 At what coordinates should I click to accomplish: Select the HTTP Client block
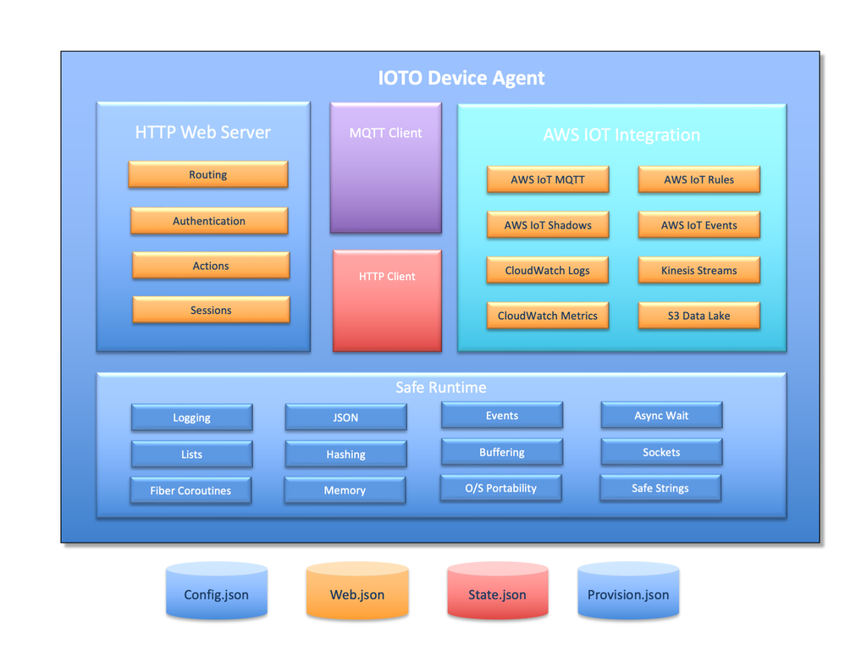(x=386, y=300)
